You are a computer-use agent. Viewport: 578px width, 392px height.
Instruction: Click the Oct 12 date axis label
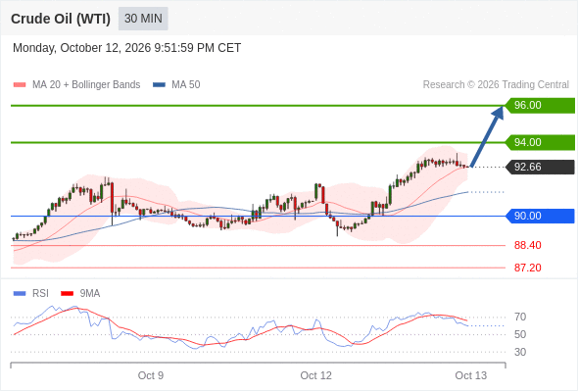pos(315,375)
